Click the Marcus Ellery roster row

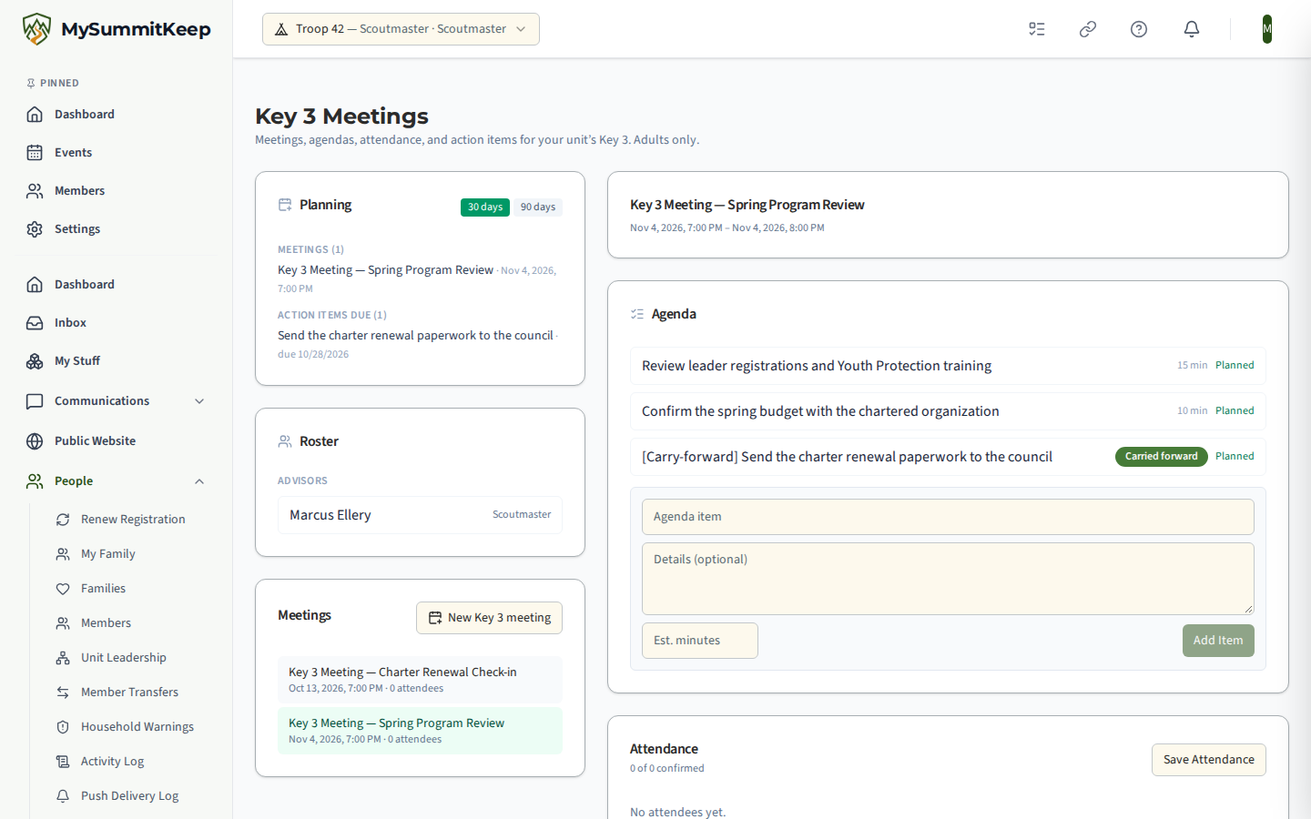420,515
